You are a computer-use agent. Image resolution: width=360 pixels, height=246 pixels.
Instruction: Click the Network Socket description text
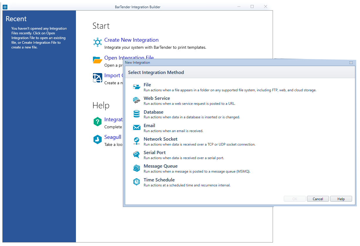199,144
